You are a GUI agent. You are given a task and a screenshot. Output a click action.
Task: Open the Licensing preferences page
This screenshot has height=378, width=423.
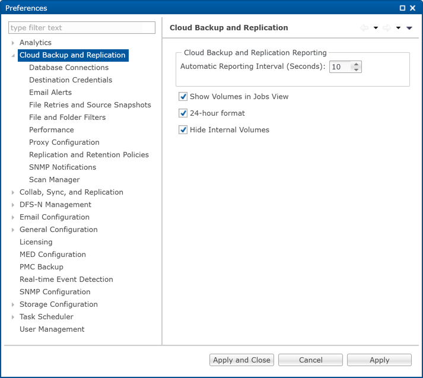pyautogui.click(x=36, y=242)
